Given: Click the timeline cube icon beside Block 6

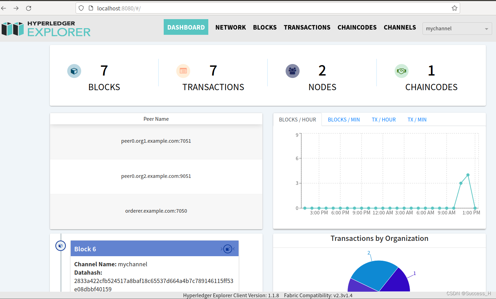Looking at the screenshot, I should [x=61, y=246].
